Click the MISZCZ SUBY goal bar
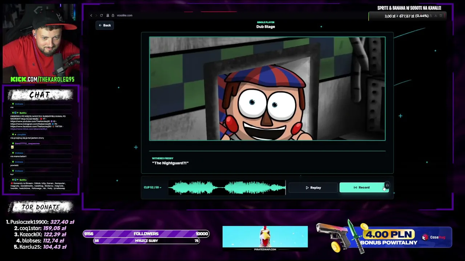Viewport: 465px width, 261px height. tap(146, 241)
